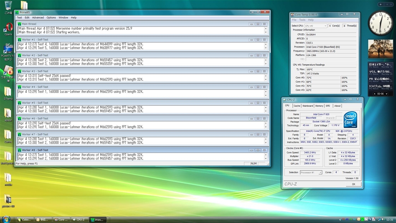Open the Options menu in Prime95
Screen dimensions: 396x223
51,17
